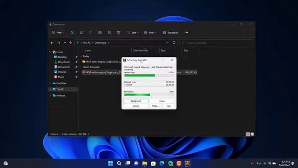The width and height of the screenshot is (298, 168).
Task: Click the Up one level arrow
Action: click(x=70, y=43)
